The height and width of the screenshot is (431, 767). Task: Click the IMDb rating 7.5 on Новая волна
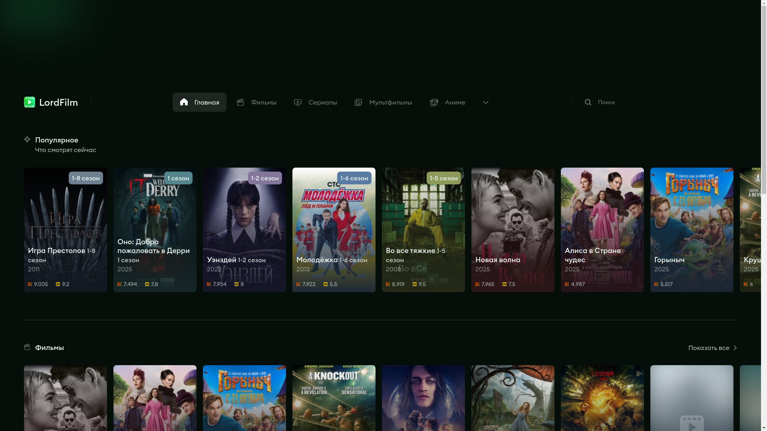[x=509, y=284]
